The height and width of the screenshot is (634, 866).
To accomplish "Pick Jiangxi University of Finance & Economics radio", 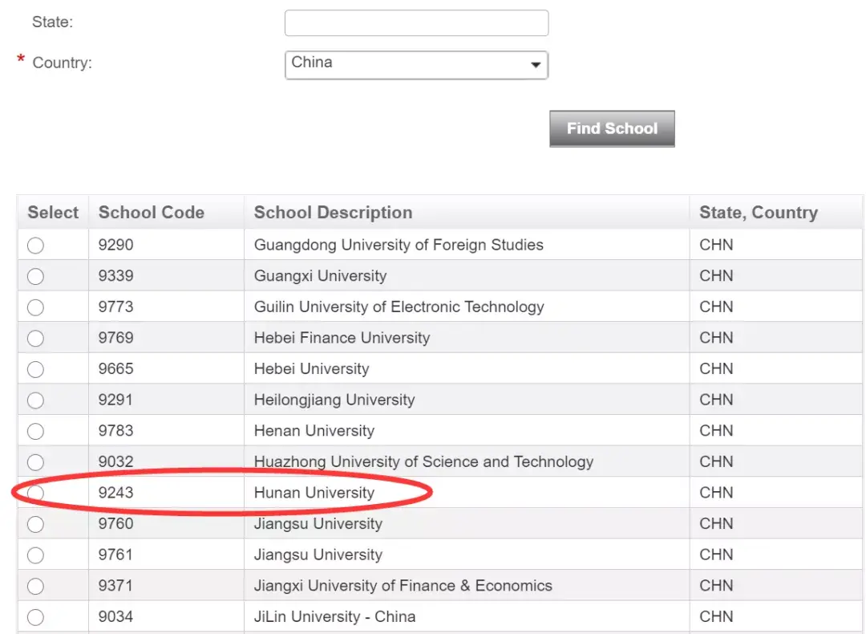I will click(35, 587).
